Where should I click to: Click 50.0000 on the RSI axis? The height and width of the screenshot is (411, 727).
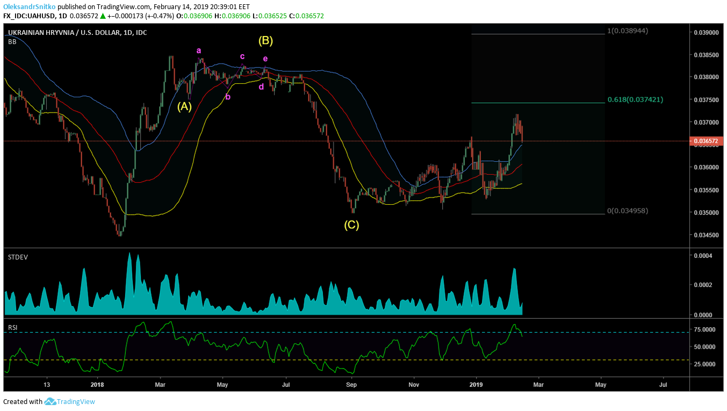(704, 347)
